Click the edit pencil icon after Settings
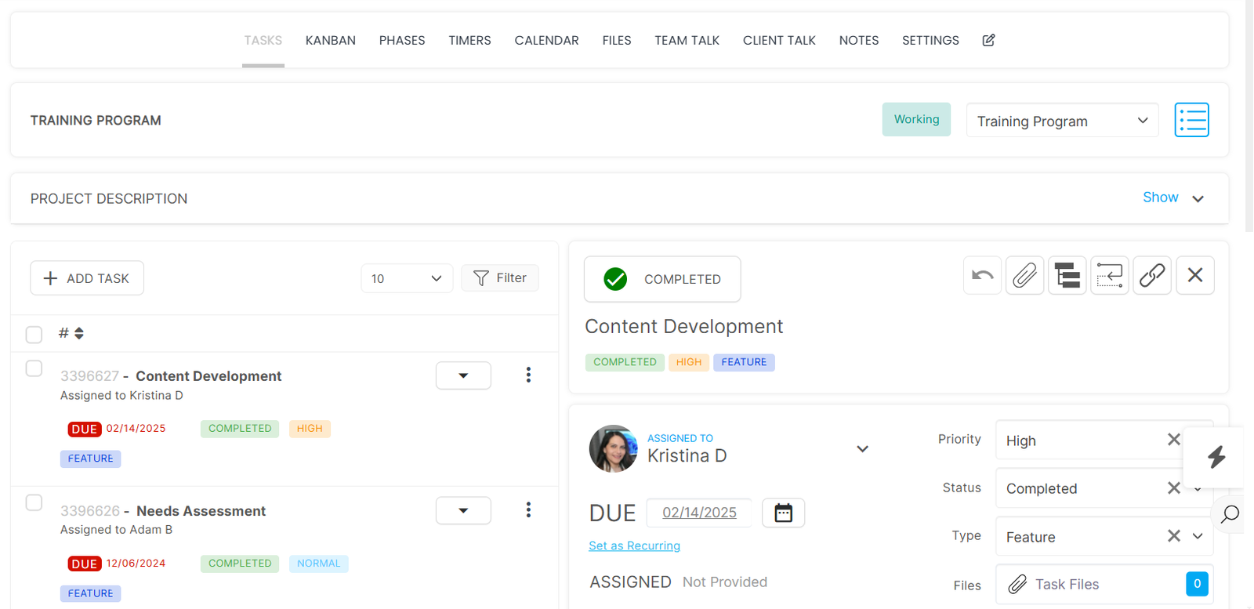This screenshot has height=609, width=1254. 988,40
